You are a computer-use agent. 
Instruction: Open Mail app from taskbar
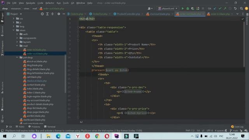click(x=68, y=136)
